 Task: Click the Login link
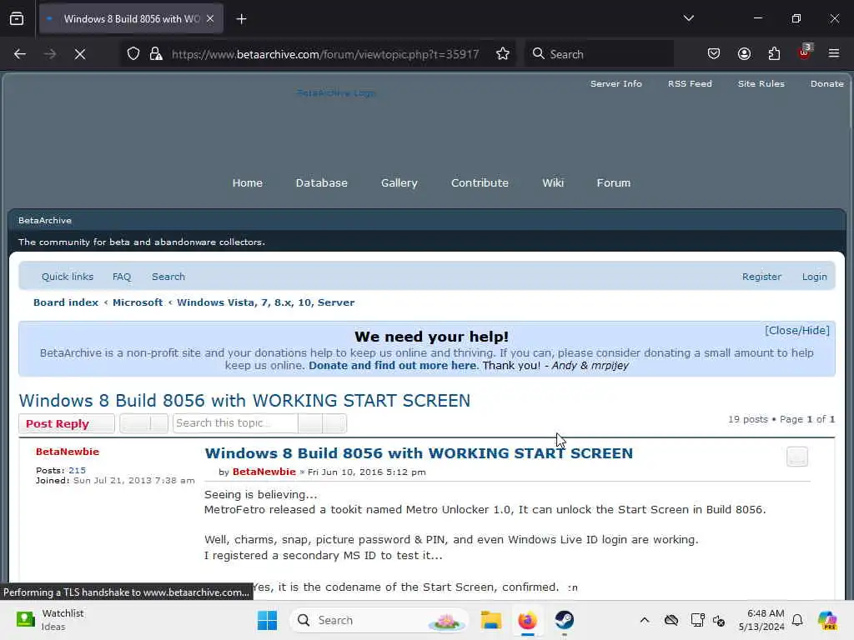click(814, 277)
